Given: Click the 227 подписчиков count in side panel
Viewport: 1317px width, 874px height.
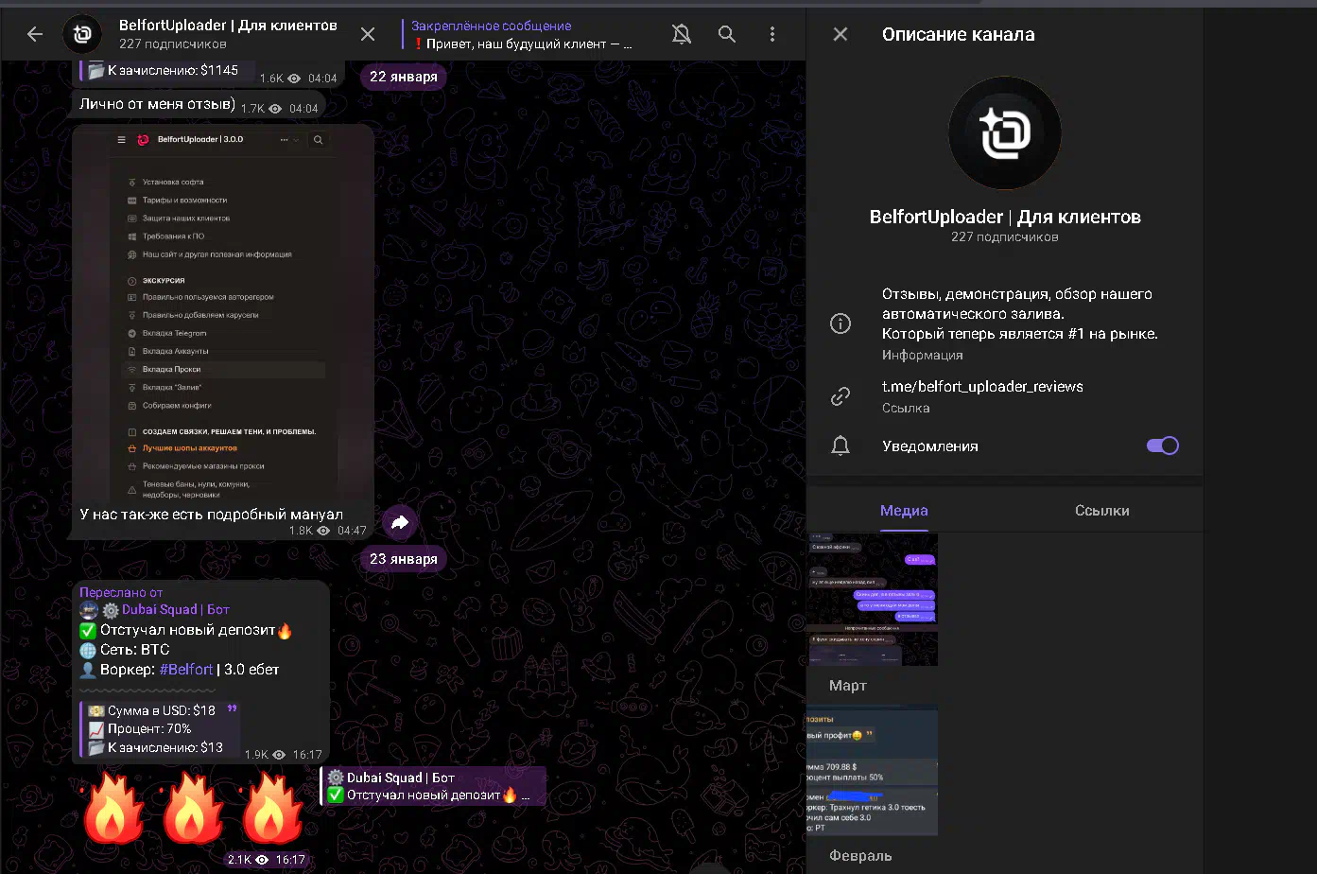Looking at the screenshot, I should coord(1004,237).
